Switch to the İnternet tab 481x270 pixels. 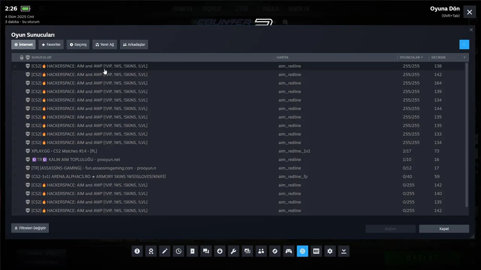pos(23,45)
